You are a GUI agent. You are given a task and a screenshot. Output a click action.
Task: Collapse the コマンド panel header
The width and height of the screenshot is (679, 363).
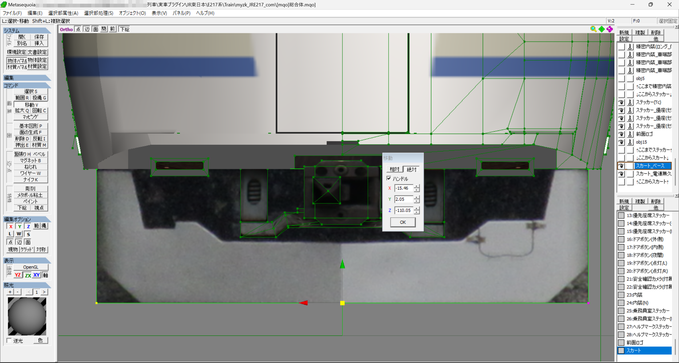[27, 85]
